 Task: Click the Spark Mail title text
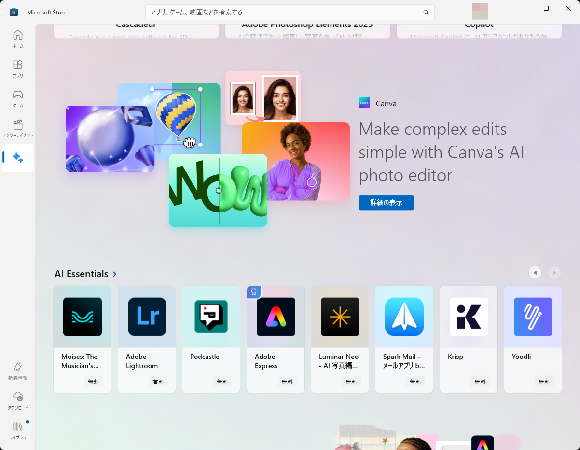[x=404, y=361]
